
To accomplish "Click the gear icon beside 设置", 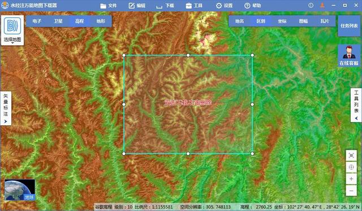I will pos(219,6).
